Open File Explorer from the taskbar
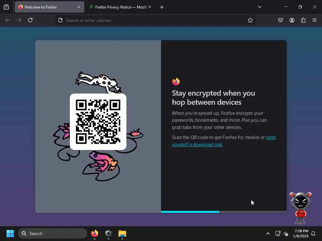The height and width of the screenshot is (241, 322). coord(122,233)
